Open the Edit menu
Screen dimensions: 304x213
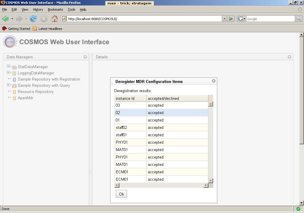pos(14,9)
